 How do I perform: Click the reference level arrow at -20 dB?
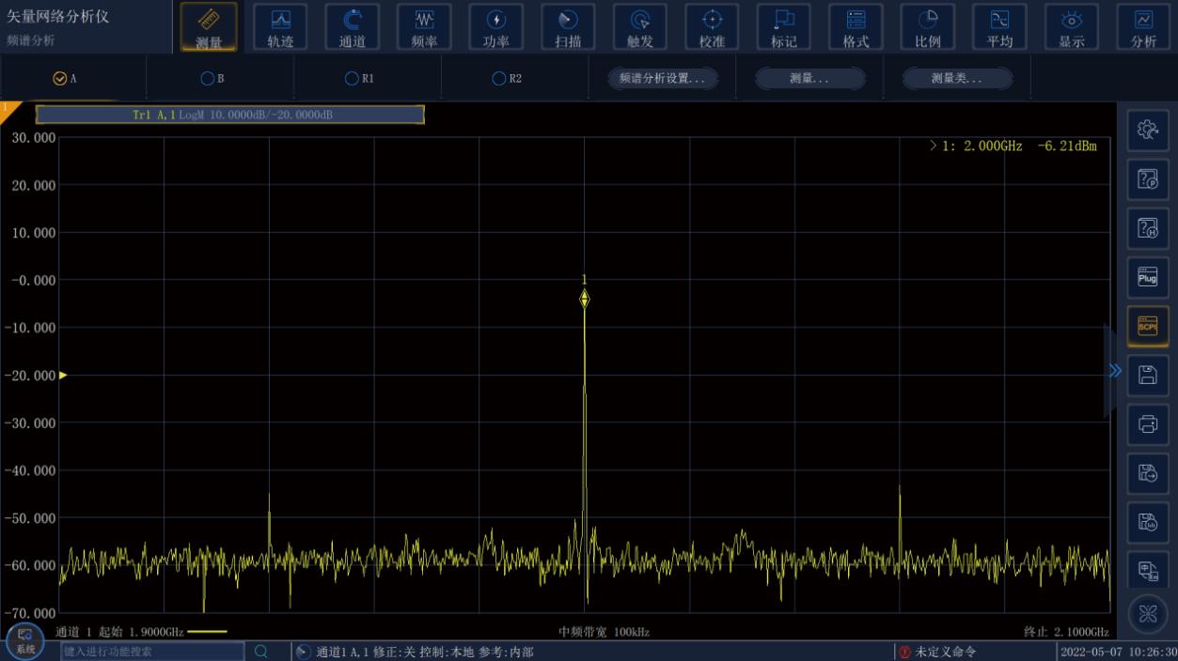63,376
